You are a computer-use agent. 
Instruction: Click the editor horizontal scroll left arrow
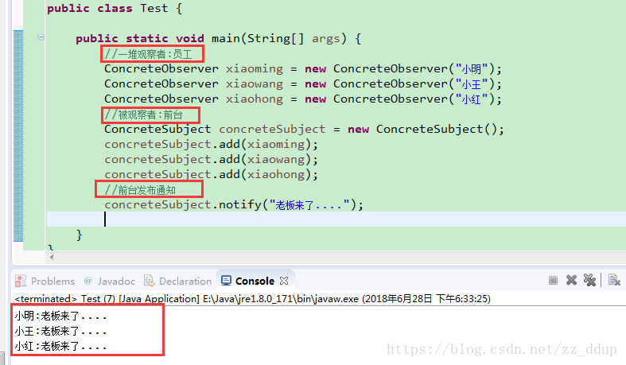[52, 258]
